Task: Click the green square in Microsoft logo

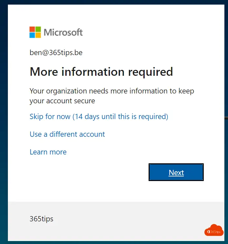Action: 38,29
